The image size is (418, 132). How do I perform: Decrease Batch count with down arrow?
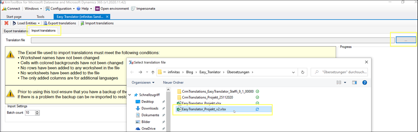coord(37,114)
